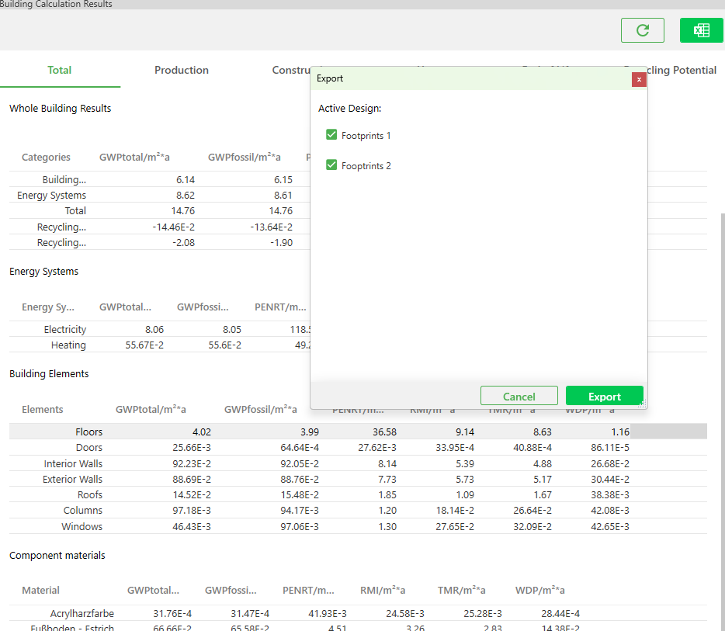The height and width of the screenshot is (631, 725).
Task: Click the green refresh results icon
Action: point(642,30)
